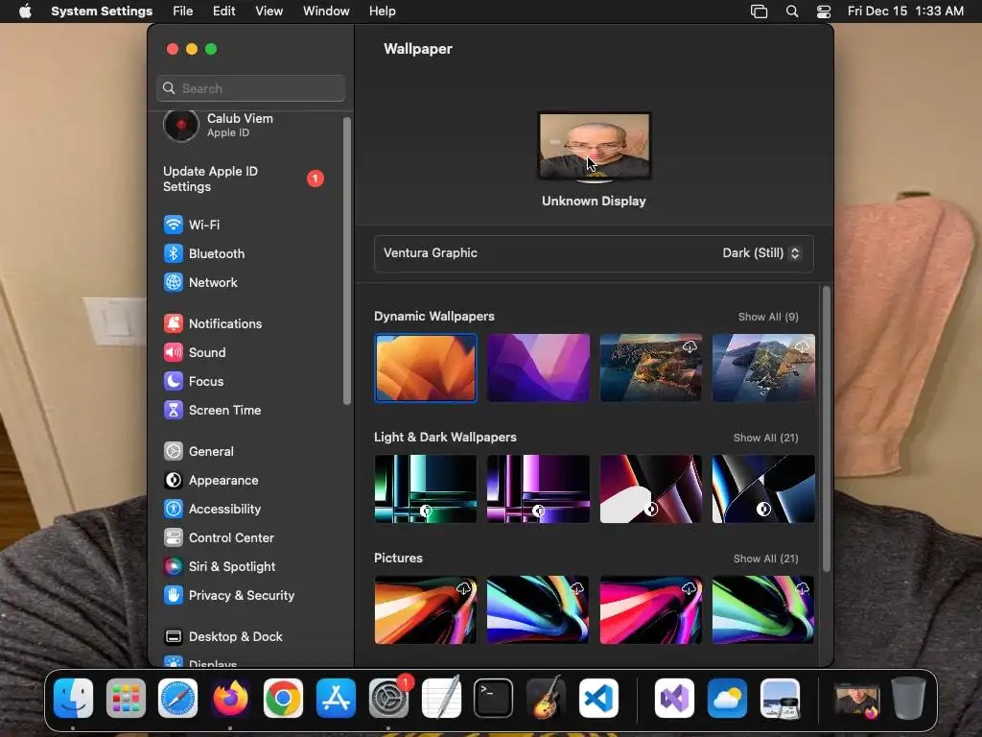The height and width of the screenshot is (737, 982).
Task: Open the File menu
Action: tap(183, 12)
